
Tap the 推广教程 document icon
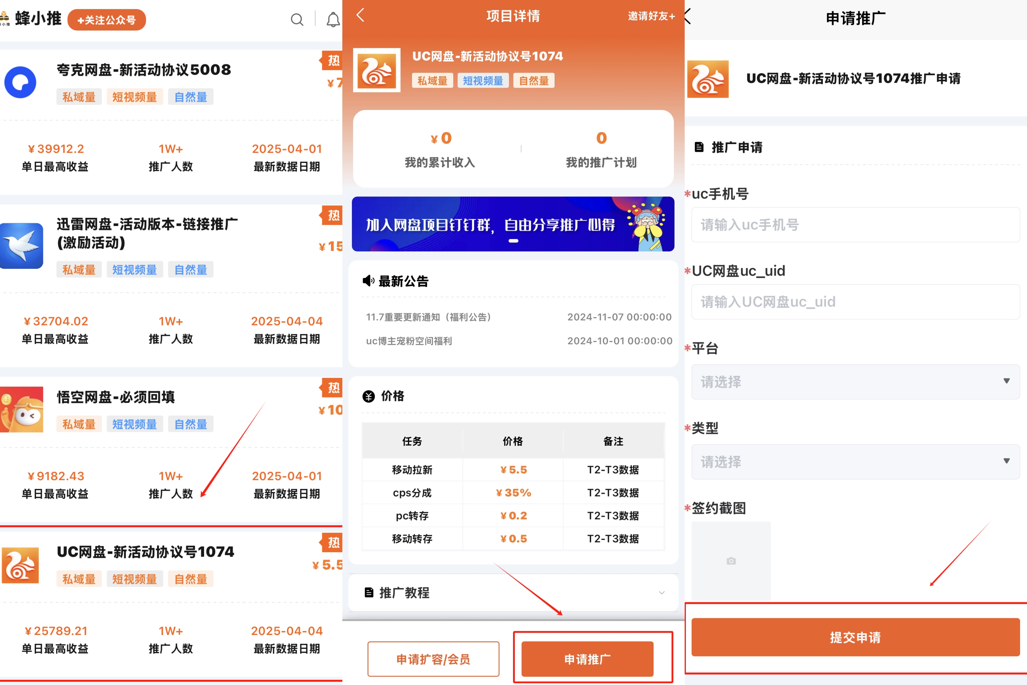369,592
